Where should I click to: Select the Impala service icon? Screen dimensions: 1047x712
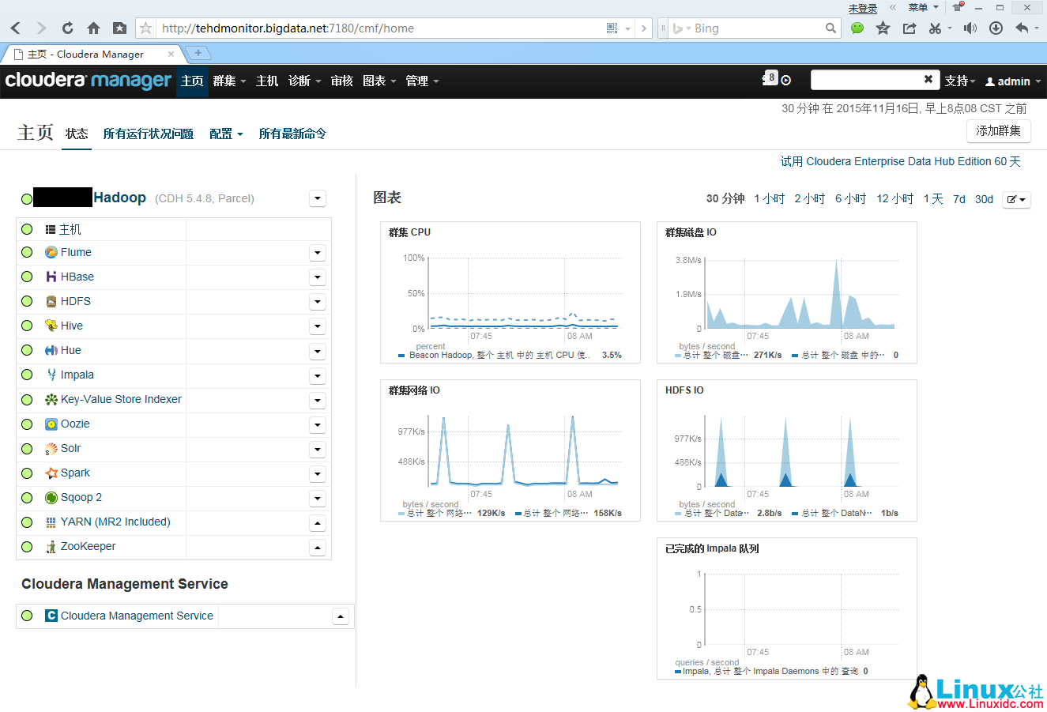(x=49, y=375)
